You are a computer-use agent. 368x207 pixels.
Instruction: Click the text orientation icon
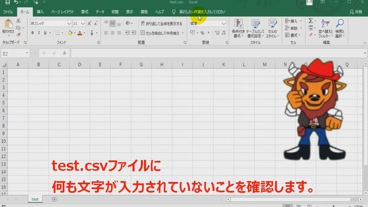coord(128,23)
